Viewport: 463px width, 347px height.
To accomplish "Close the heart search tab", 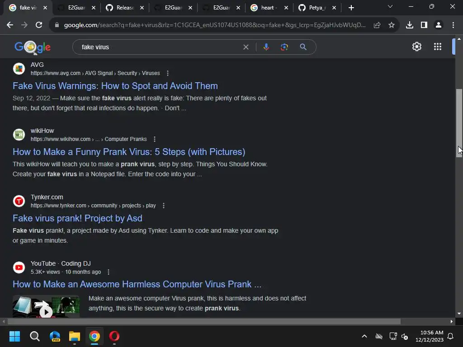I will [x=286, y=8].
